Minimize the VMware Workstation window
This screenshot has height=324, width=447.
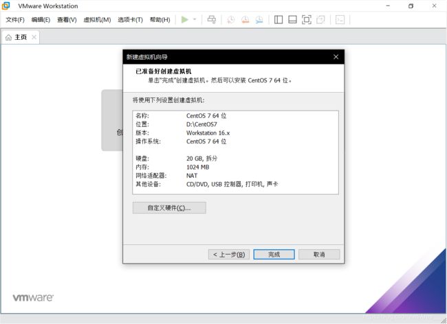[388, 5]
